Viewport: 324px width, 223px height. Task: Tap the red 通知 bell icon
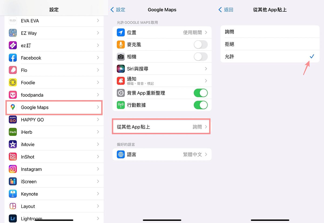click(121, 81)
